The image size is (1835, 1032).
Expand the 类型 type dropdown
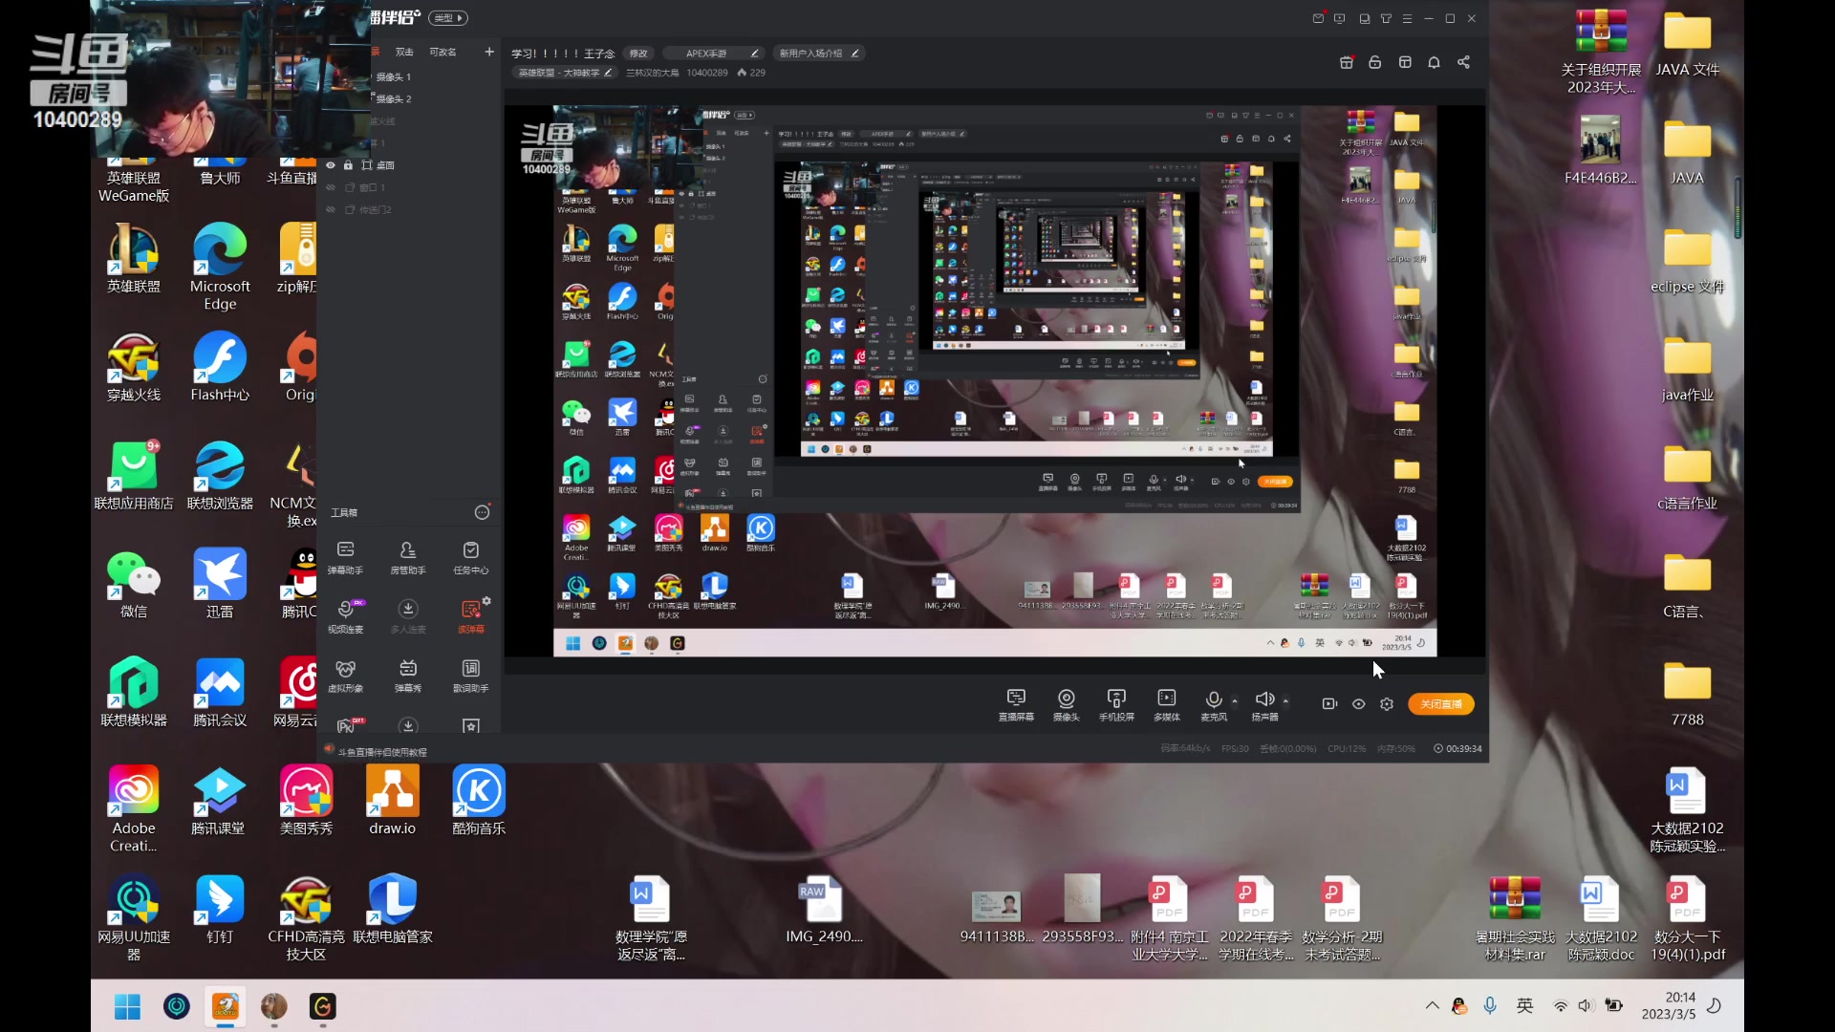(448, 17)
